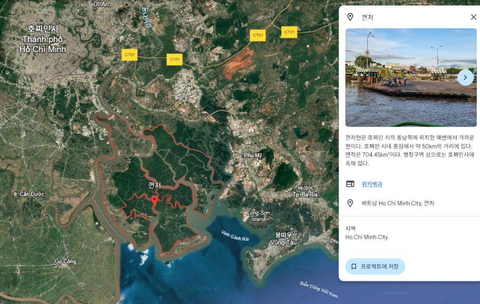480x304 pixels.
Task: Click the 붕따우 Vũng Tàu label
Action: click(x=283, y=239)
